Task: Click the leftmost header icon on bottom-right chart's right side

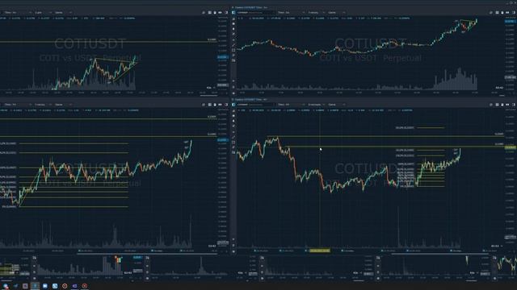Action: coord(491,105)
